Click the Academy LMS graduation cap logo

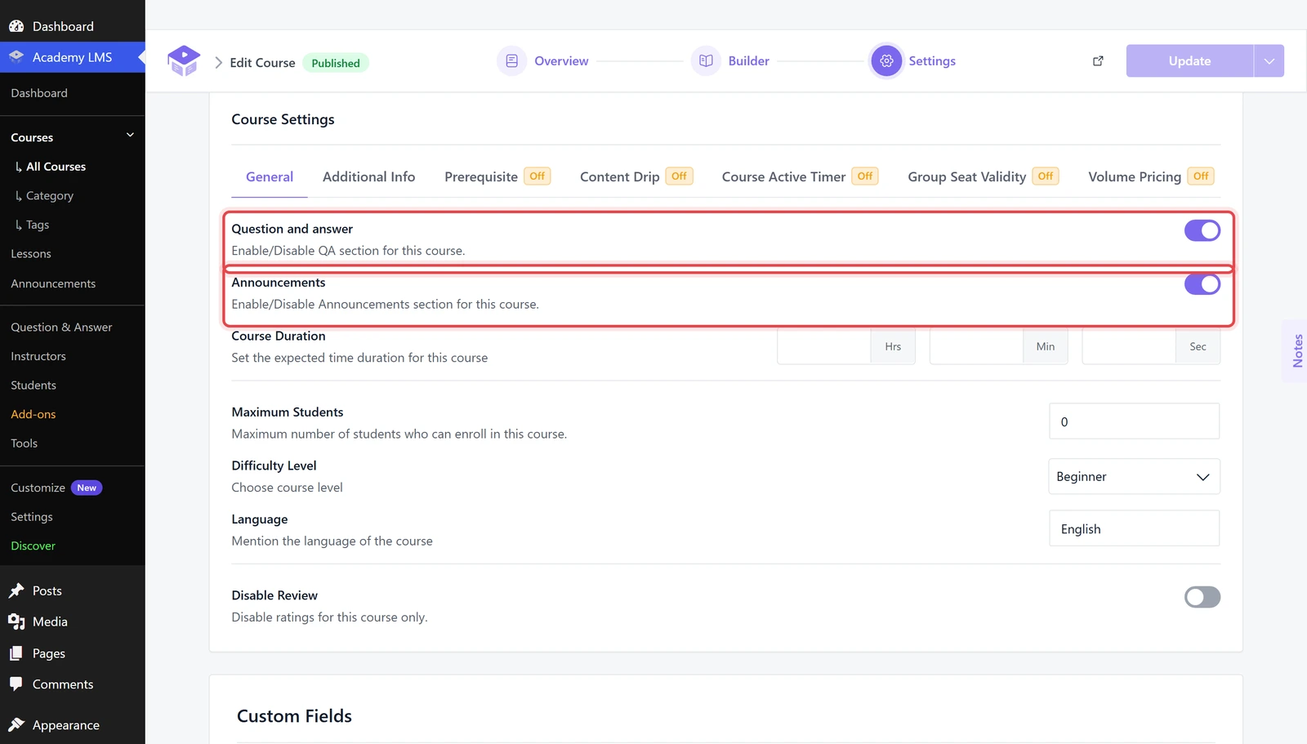coord(184,61)
